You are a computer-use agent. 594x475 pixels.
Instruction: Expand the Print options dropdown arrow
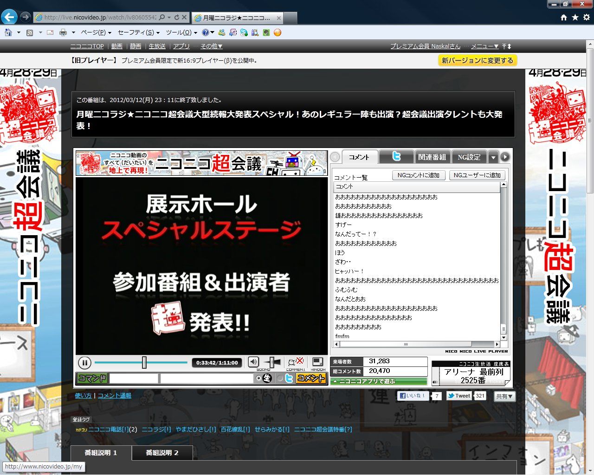73,32
